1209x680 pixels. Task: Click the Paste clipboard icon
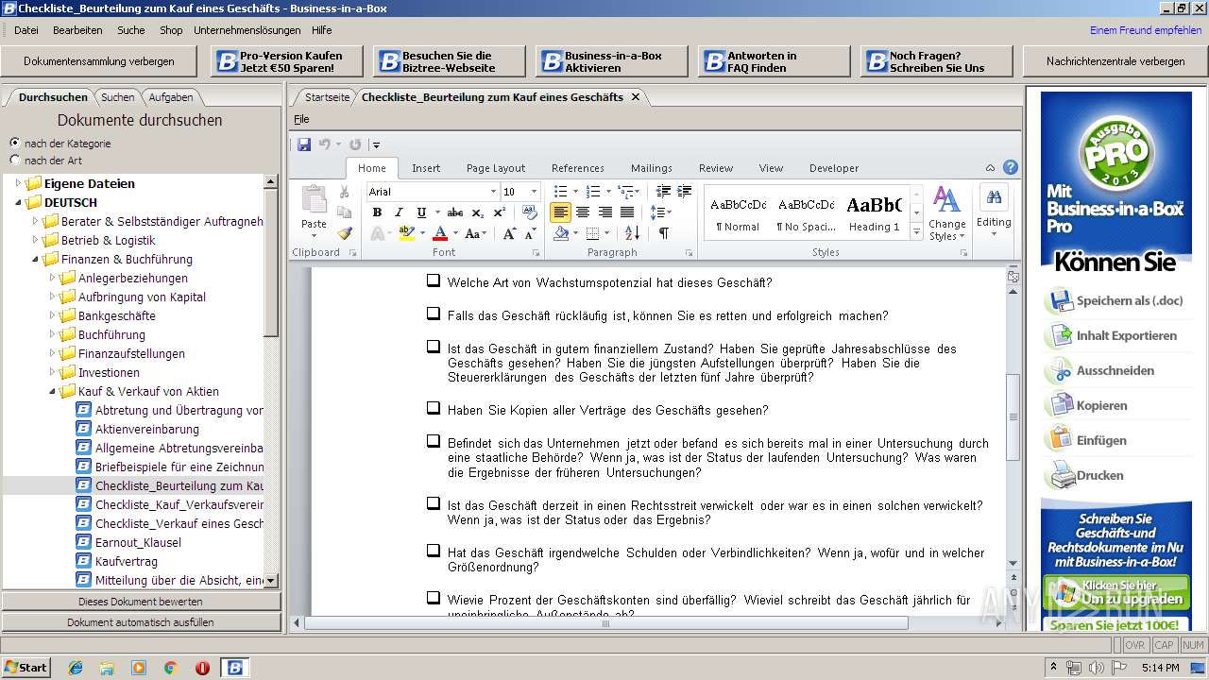(x=314, y=200)
